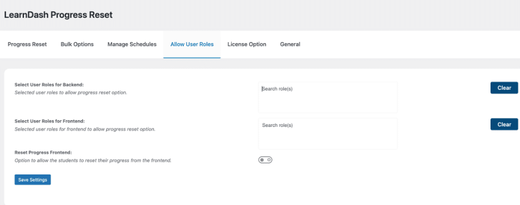
Task: Click the Frontend roles italic description text
Action: pyautogui.click(x=85, y=129)
